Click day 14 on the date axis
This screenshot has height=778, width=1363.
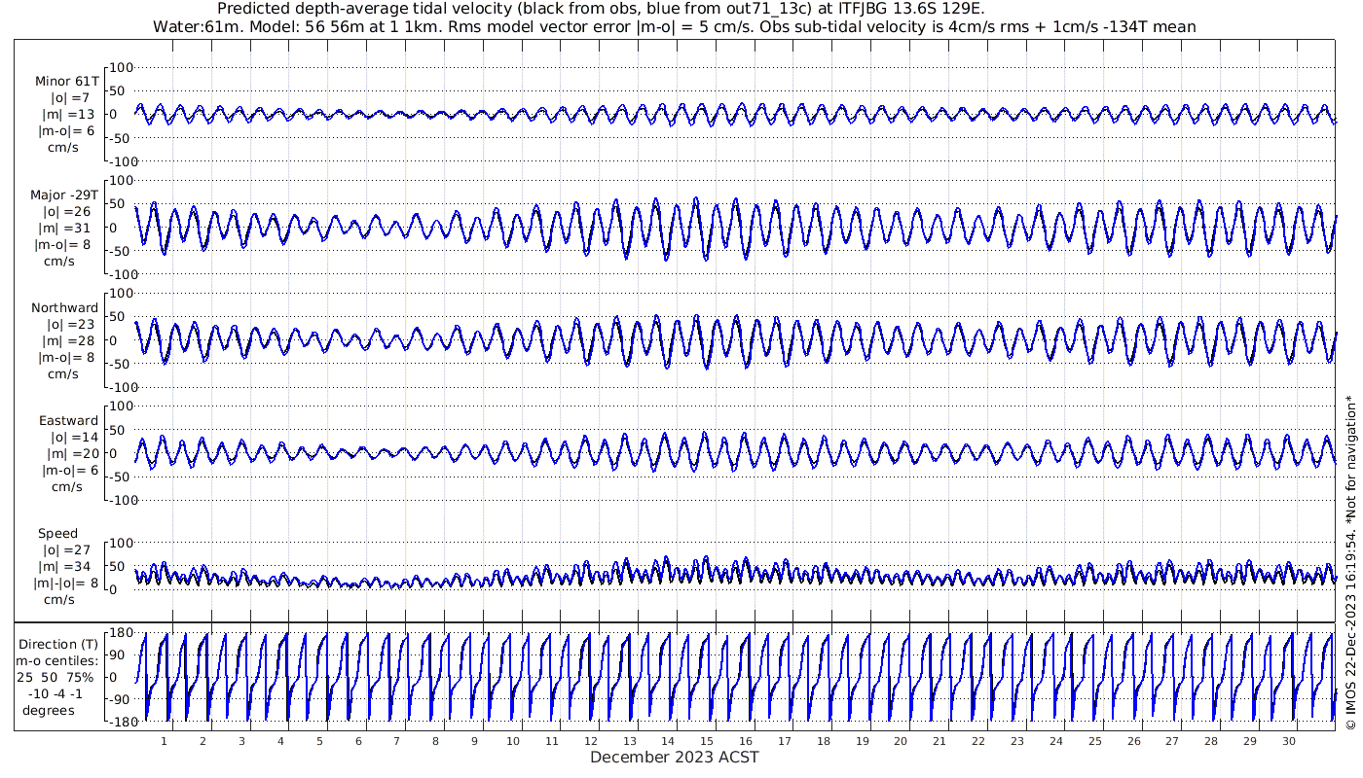668,741
